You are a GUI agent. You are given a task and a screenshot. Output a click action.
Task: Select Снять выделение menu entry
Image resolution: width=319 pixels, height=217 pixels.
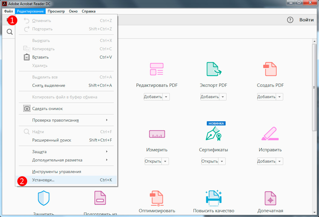click(x=66, y=85)
